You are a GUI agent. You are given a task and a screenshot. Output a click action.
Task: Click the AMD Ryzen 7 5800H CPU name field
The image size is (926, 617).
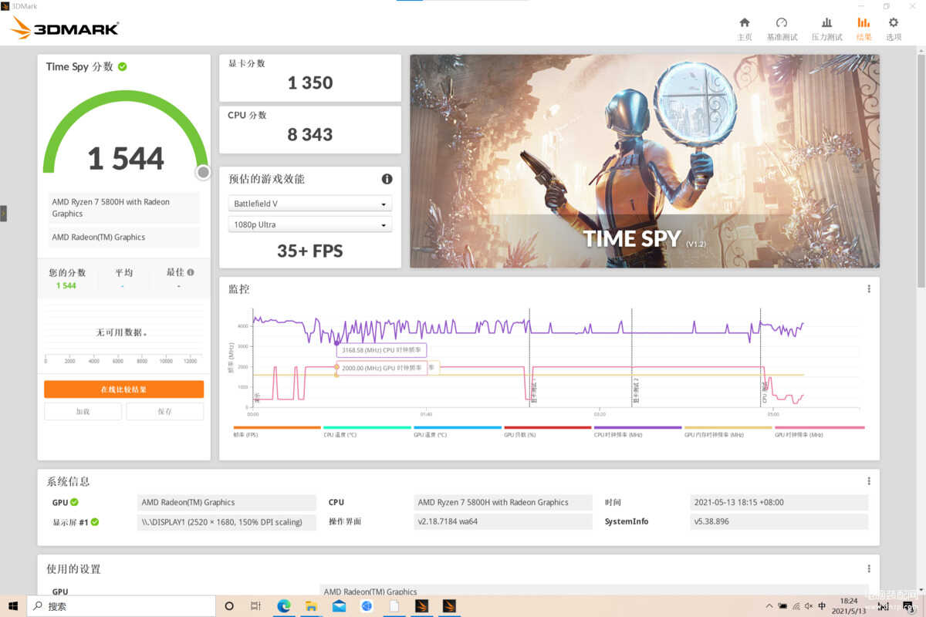click(123, 207)
